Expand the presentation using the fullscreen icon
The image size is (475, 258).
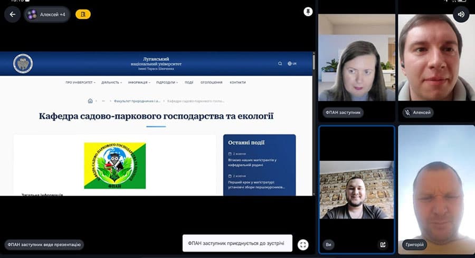click(x=302, y=245)
